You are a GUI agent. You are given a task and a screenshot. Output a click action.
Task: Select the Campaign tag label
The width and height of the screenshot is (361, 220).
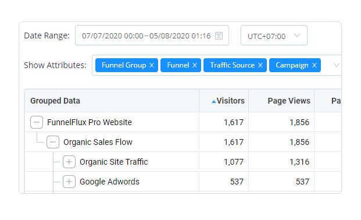point(292,65)
